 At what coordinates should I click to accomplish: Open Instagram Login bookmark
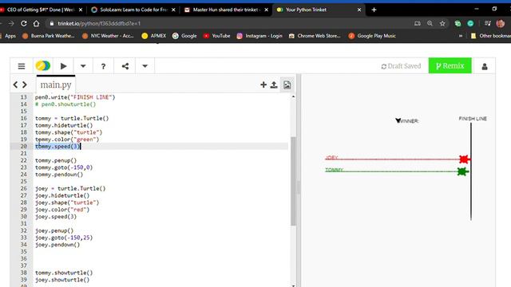pyautogui.click(x=259, y=36)
